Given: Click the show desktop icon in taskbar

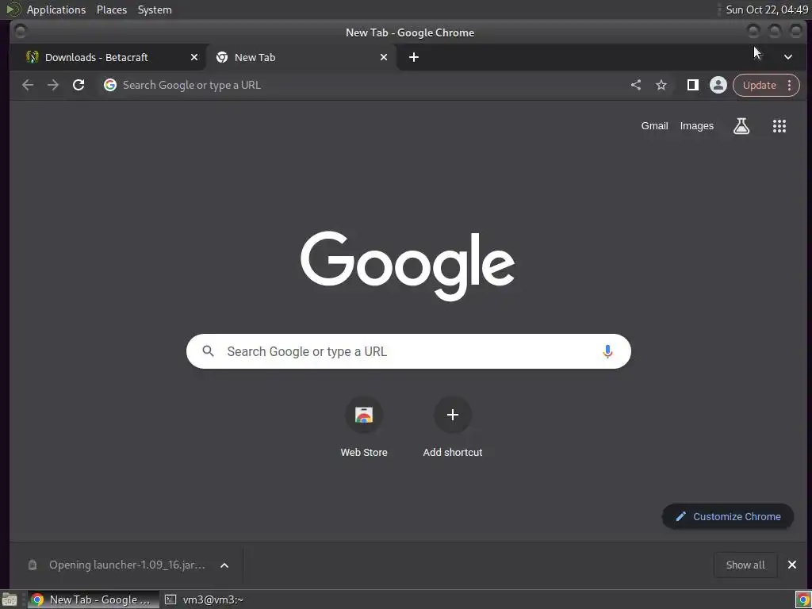Looking at the screenshot, I should coord(10,599).
